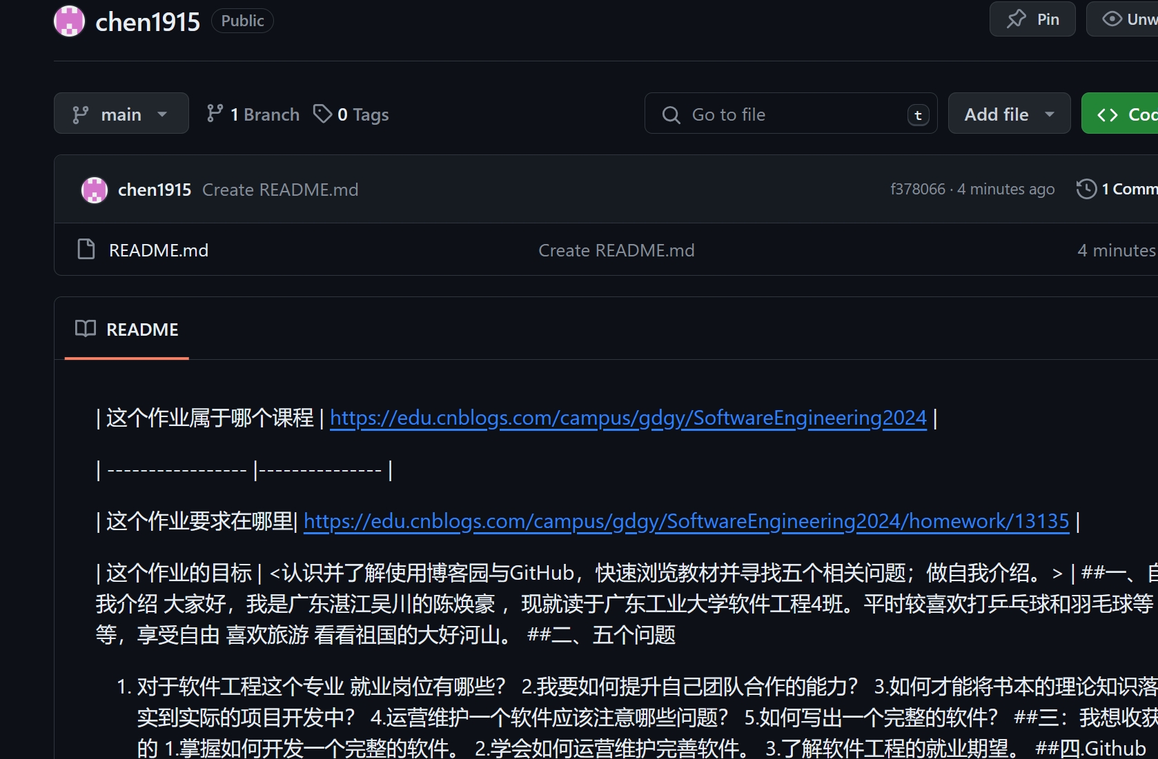Image resolution: width=1158 pixels, height=759 pixels.
Task: Click the Public visibility badge
Action: click(242, 21)
